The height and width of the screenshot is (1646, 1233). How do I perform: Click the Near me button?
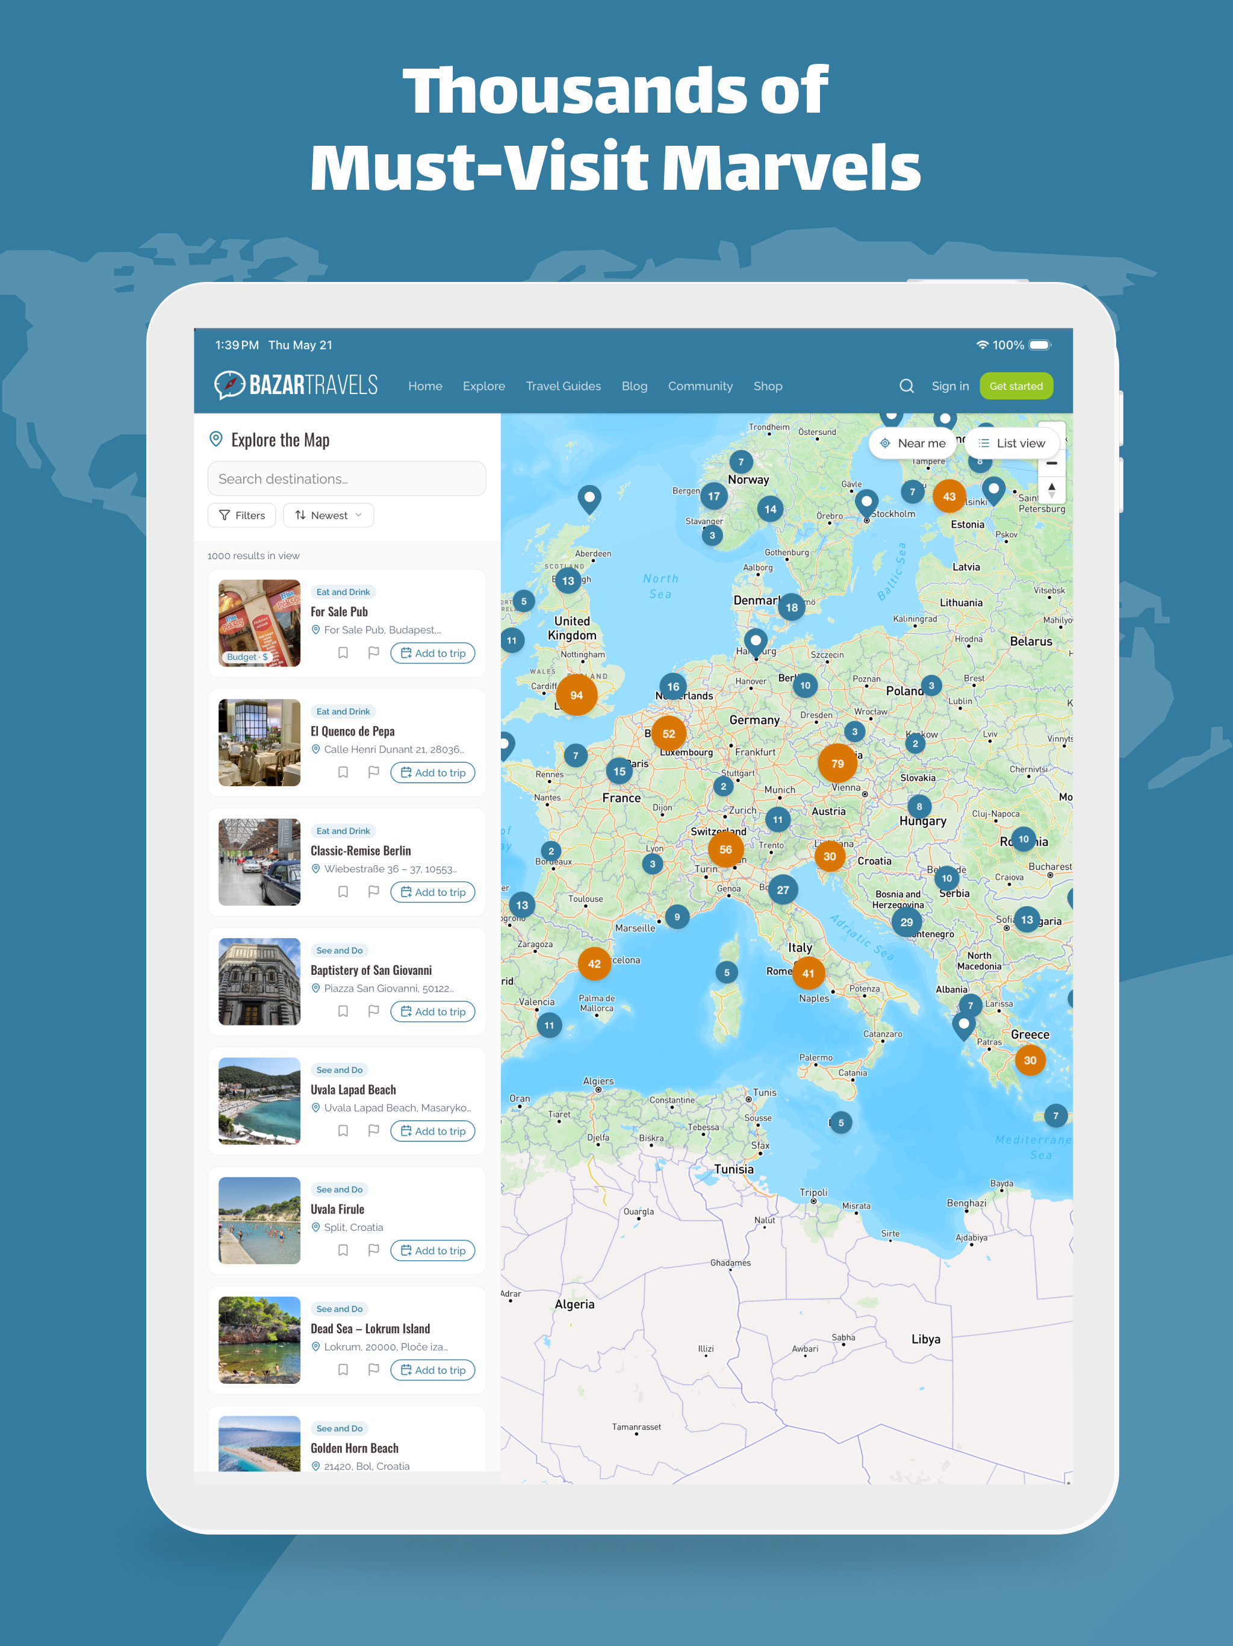coord(913,443)
